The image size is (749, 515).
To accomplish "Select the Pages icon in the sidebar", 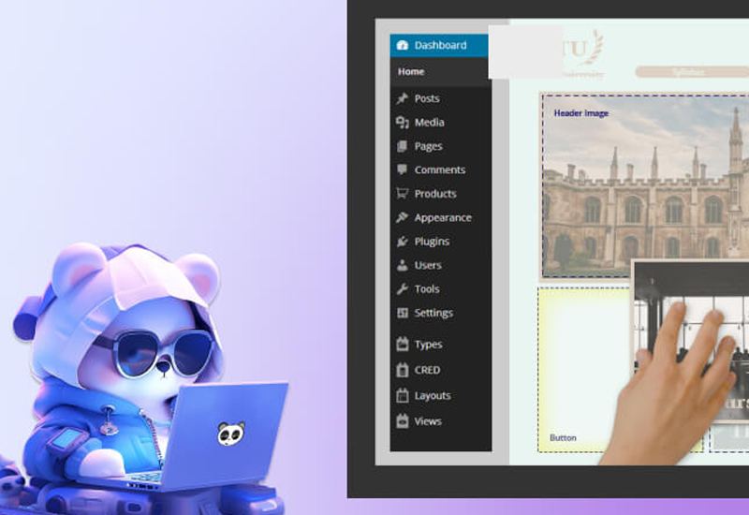I will (x=403, y=146).
